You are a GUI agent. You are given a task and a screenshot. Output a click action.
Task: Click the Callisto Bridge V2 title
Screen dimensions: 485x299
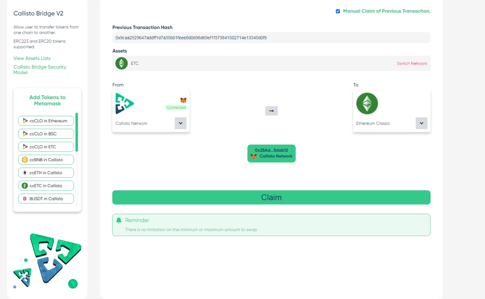click(x=38, y=13)
